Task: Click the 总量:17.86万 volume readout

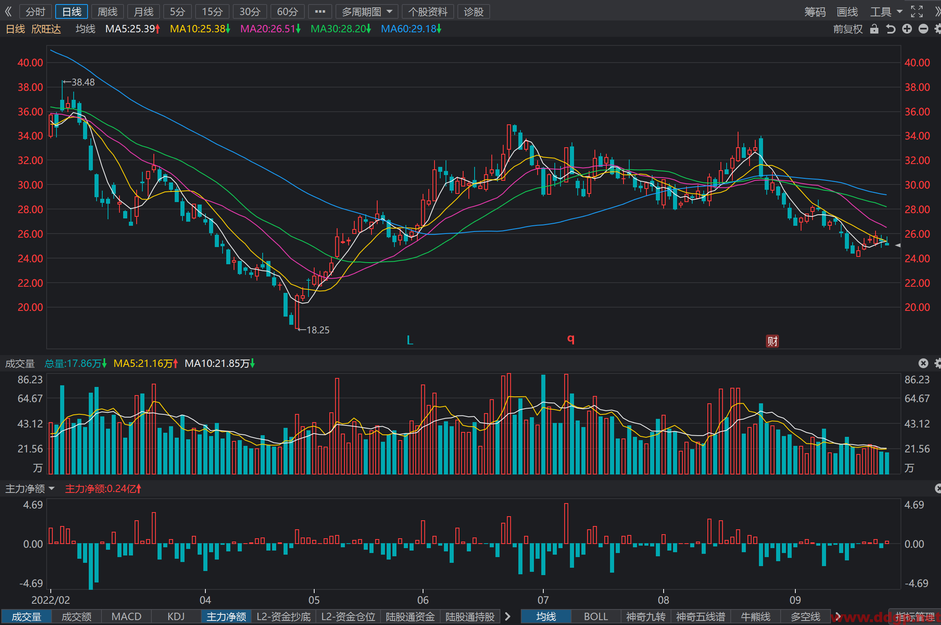Action: click(76, 363)
